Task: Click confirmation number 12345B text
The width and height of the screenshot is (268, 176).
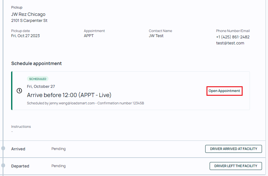Action: click(121, 103)
